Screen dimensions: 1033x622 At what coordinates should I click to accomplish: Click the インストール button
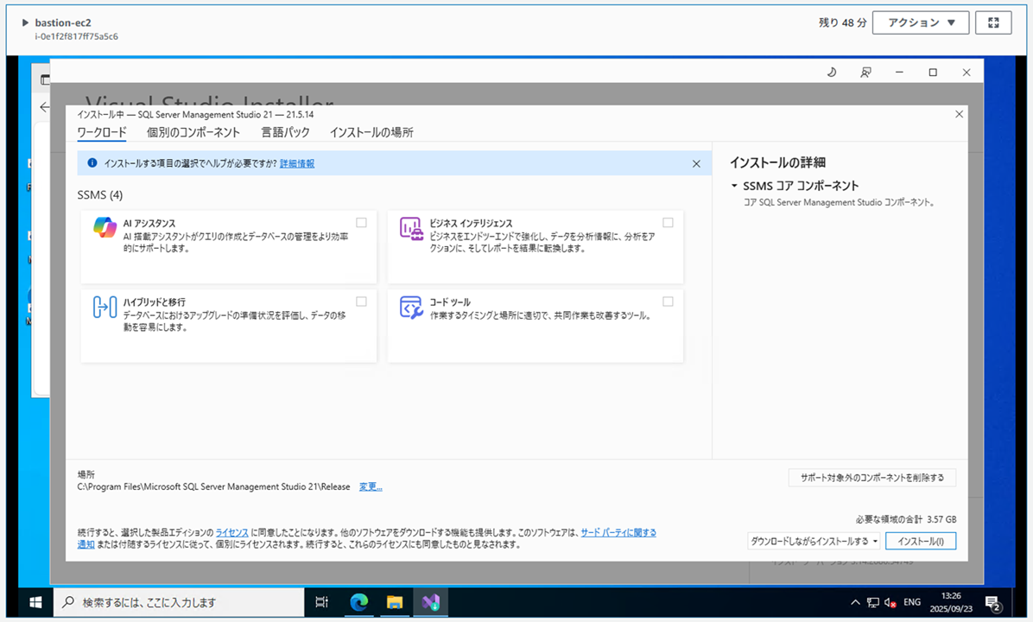(x=921, y=541)
